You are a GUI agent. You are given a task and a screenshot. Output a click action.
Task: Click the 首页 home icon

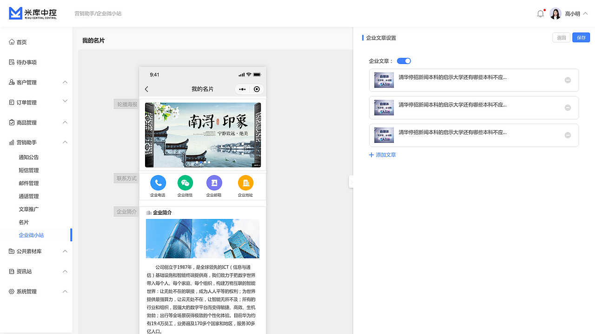point(12,42)
